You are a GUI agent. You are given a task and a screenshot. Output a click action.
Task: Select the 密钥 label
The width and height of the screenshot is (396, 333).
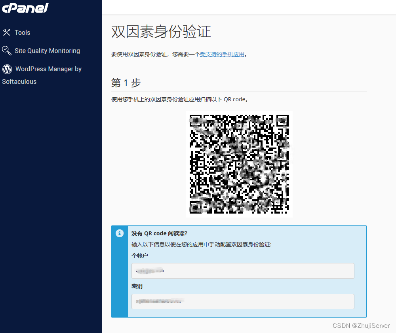point(137,286)
